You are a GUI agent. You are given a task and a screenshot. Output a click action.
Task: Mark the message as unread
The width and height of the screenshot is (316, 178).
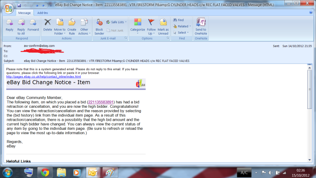[163, 27]
